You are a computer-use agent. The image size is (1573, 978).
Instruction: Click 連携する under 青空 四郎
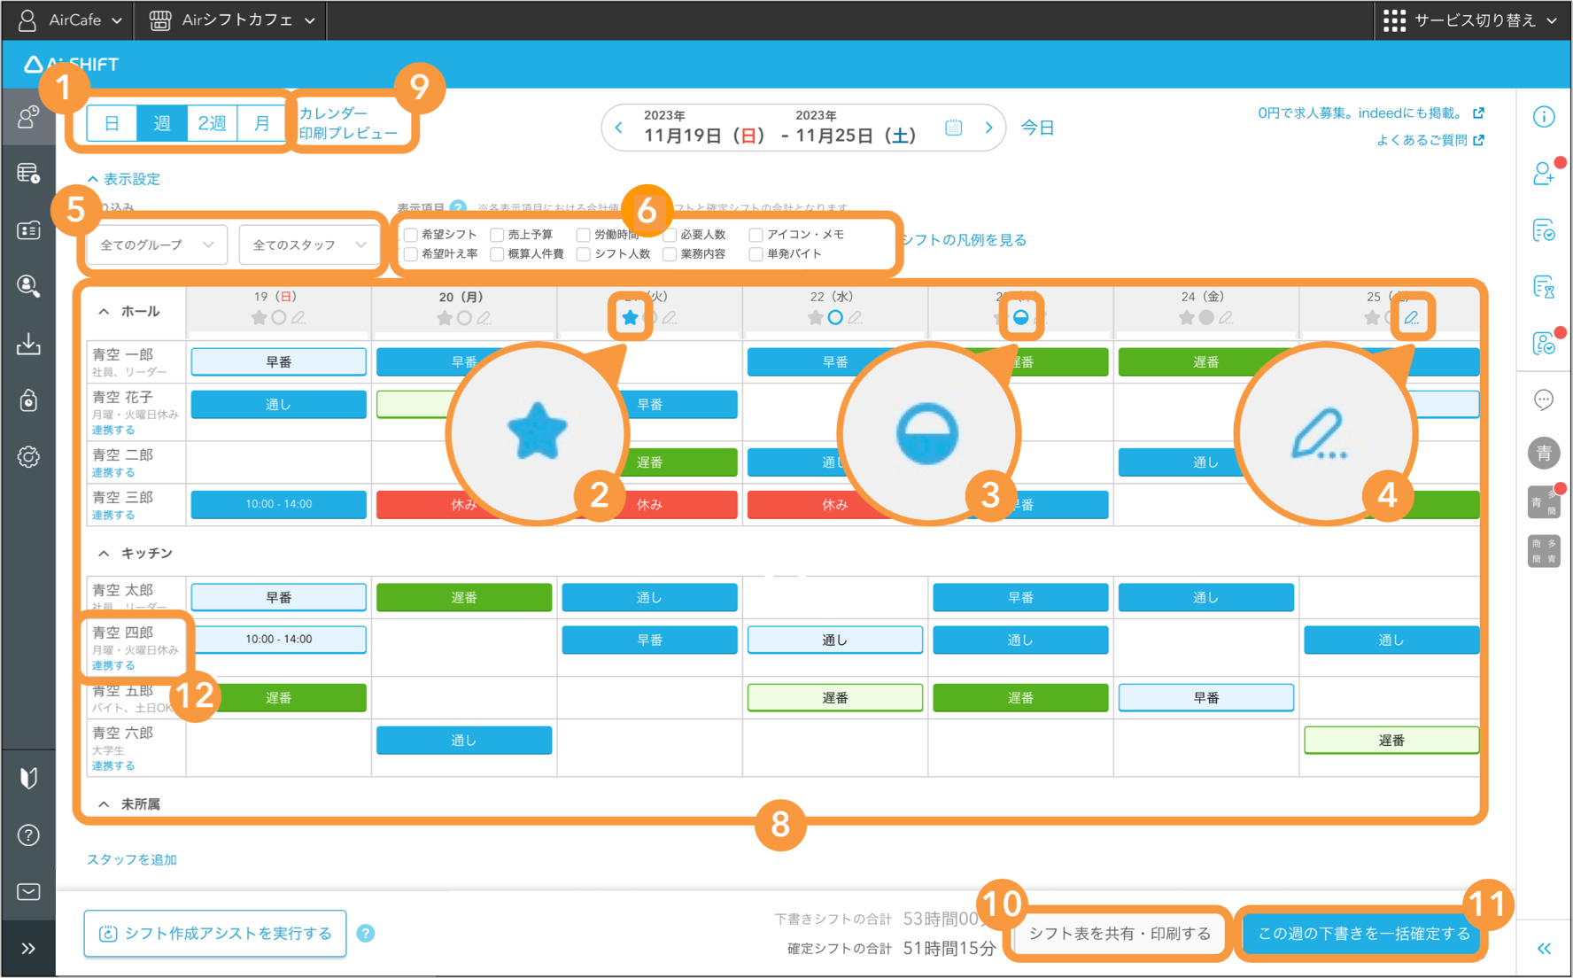(x=113, y=665)
